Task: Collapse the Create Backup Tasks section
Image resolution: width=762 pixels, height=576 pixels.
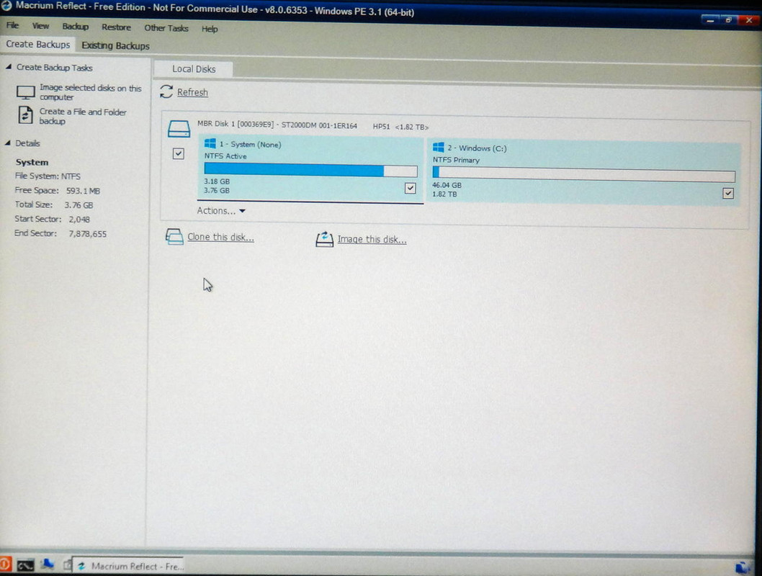Action: [9, 67]
